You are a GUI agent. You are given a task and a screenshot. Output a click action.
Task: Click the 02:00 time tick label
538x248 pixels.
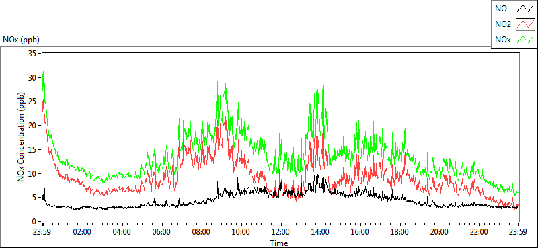click(x=82, y=232)
